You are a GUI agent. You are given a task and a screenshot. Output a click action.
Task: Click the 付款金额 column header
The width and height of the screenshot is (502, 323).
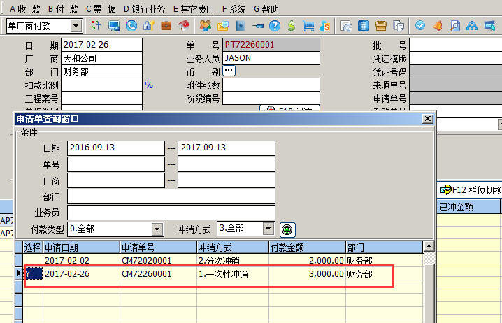[x=308, y=247]
